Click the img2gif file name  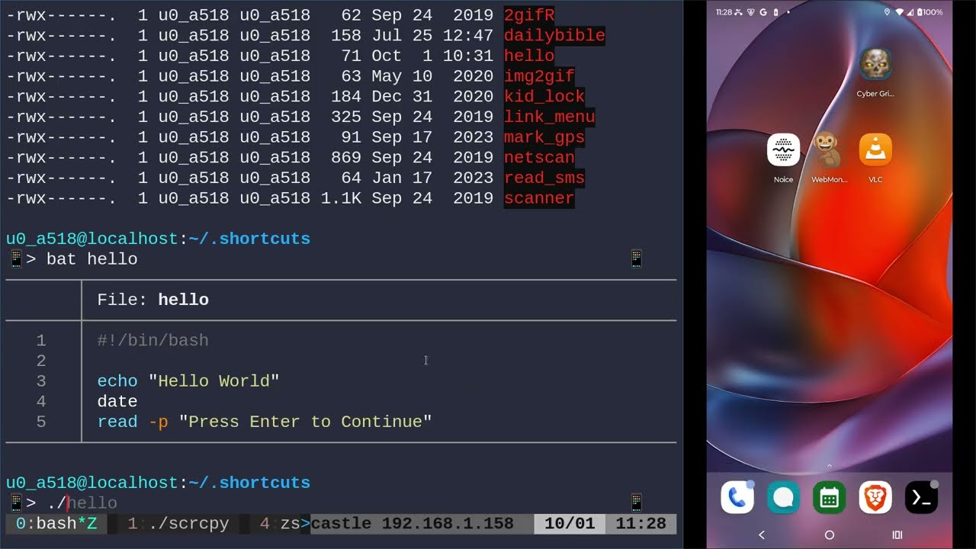point(539,76)
